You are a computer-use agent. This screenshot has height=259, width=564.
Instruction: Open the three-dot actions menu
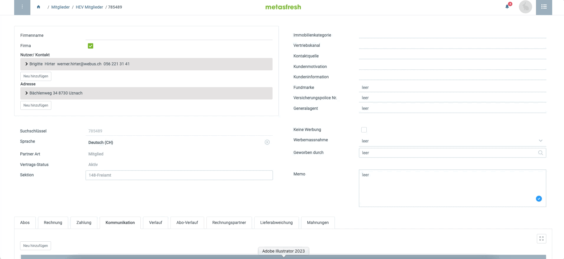pos(22,7)
